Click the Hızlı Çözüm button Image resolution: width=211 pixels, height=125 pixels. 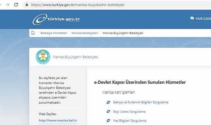(200, 18)
